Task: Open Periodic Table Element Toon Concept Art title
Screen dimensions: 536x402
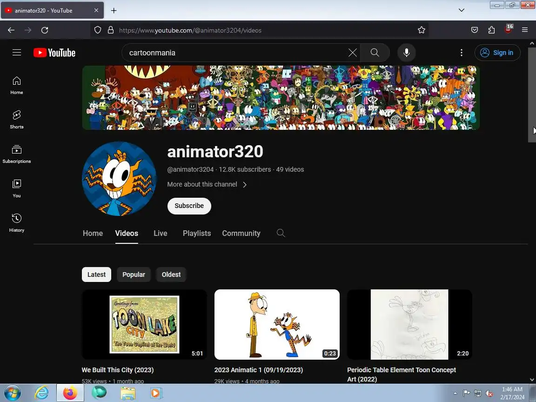Action: coord(402,375)
